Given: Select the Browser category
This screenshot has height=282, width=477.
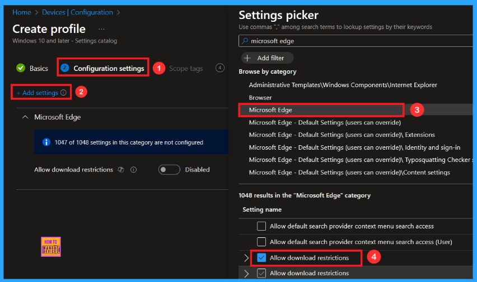Looking at the screenshot, I should click(x=260, y=98).
